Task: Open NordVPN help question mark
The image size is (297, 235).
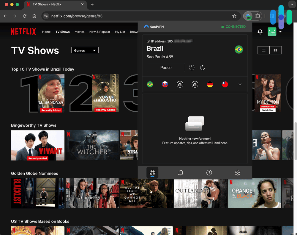Action: [209, 172]
